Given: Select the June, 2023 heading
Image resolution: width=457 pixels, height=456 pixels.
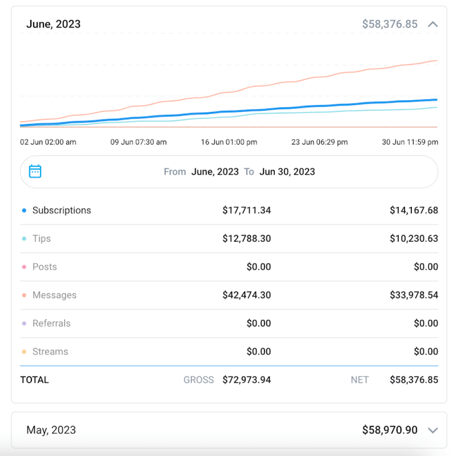Looking at the screenshot, I should click(x=53, y=24).
